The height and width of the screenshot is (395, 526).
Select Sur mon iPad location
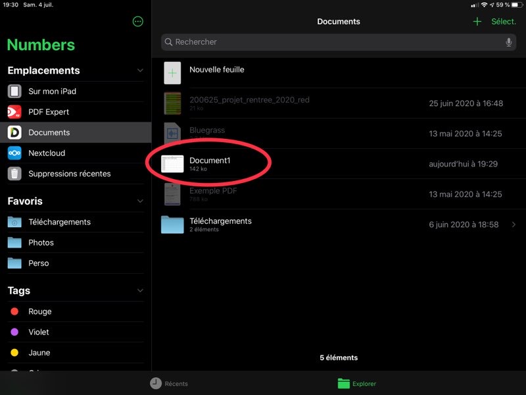pyautogui.click(x=52, y=92)
